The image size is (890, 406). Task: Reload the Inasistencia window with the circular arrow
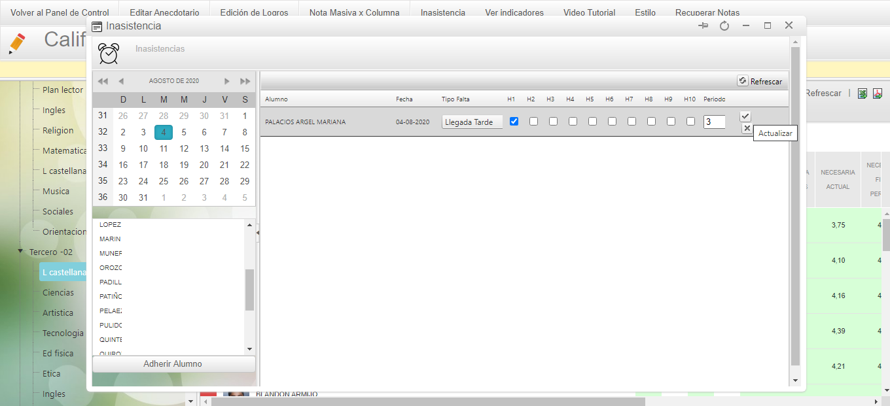(724, 25)
